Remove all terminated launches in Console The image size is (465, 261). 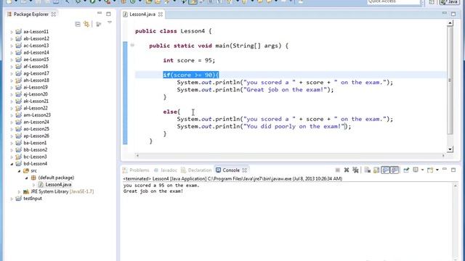tap(355, 170)
